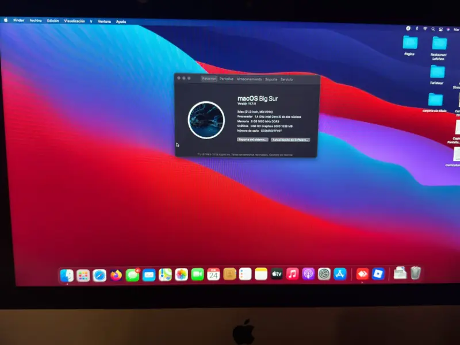This screenshot has height=345, width=460.
Task: Launch Apple TV from the Dock
Action: click(277, 274)
